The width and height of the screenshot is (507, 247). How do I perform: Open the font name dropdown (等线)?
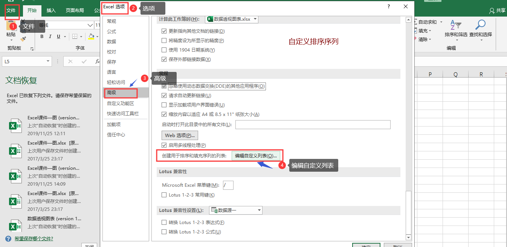point(90,25)
